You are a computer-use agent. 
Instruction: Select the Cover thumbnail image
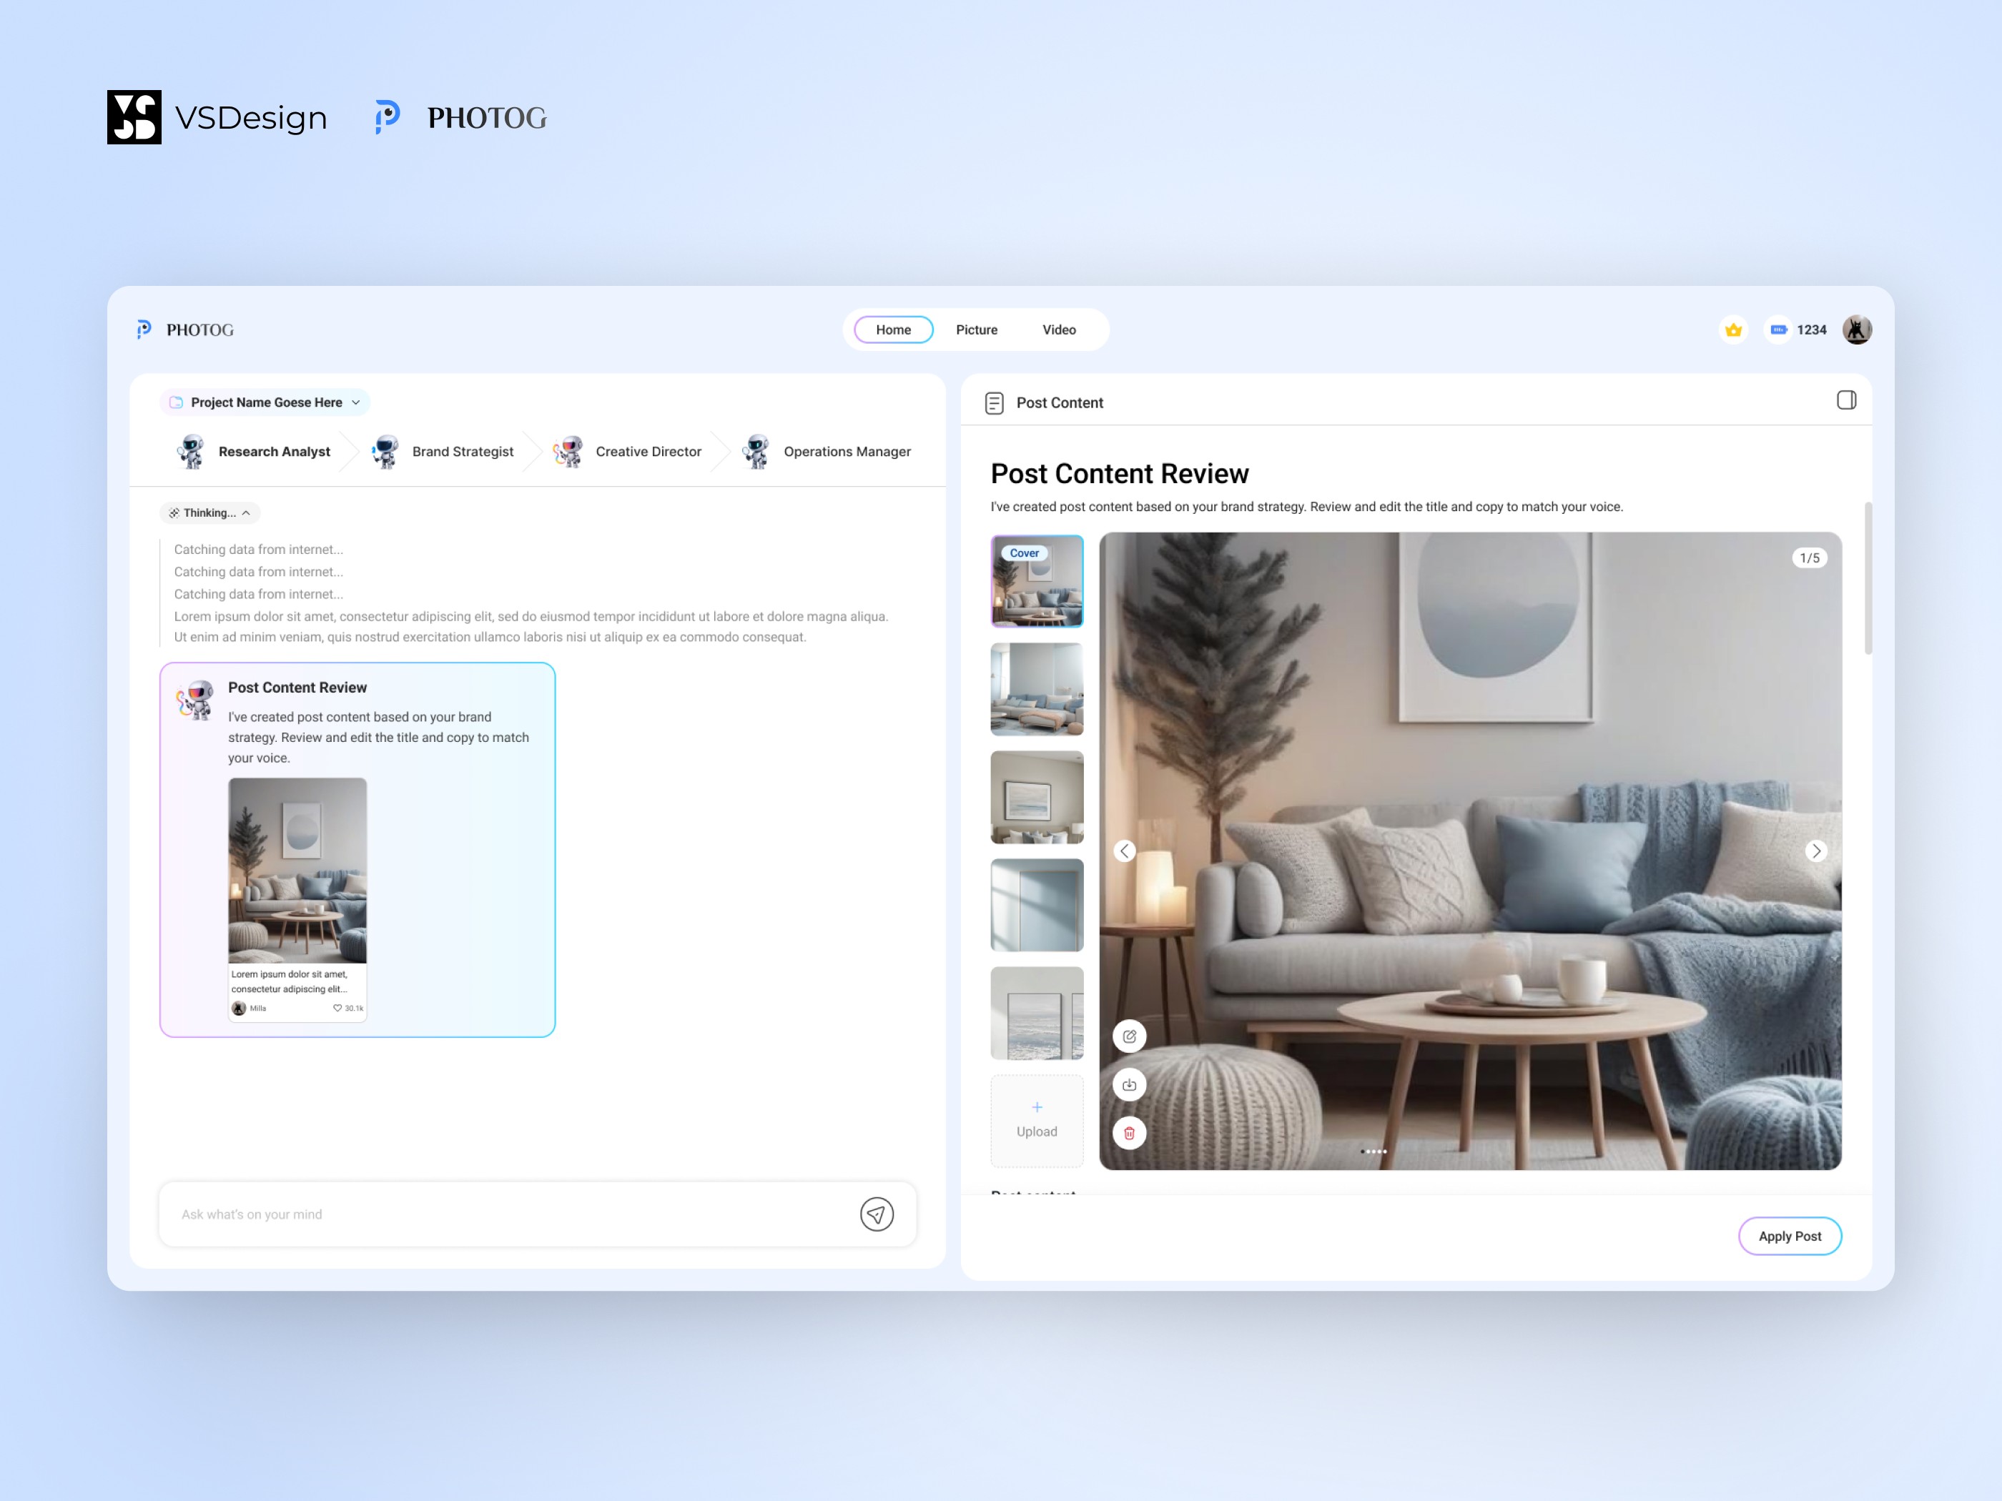click(x=1036, y=581)
